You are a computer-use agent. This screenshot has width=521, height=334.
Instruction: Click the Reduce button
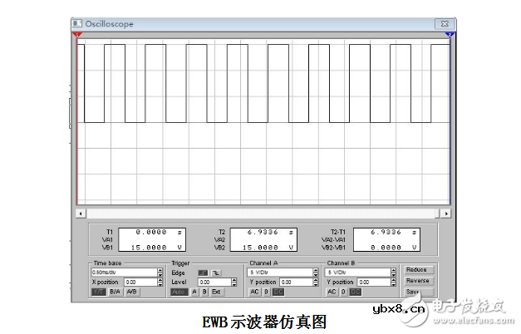coord(418,270)
